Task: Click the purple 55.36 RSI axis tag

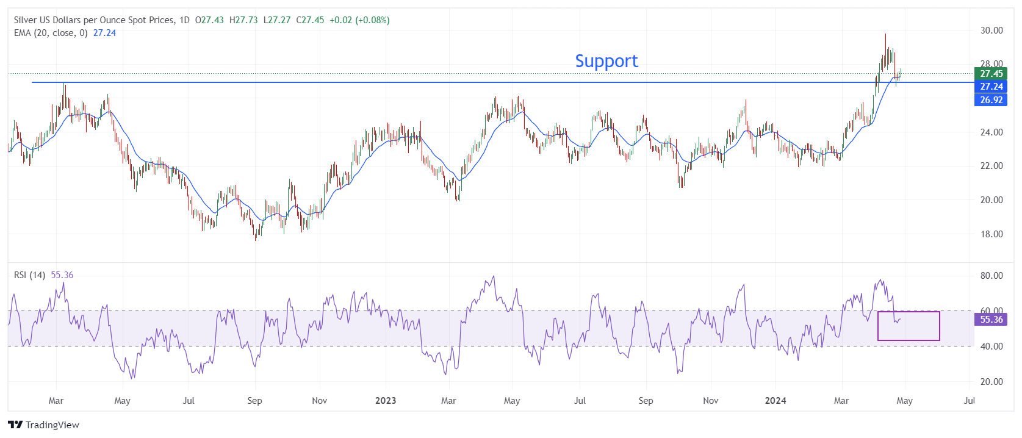Action: [x=991, y=320]
